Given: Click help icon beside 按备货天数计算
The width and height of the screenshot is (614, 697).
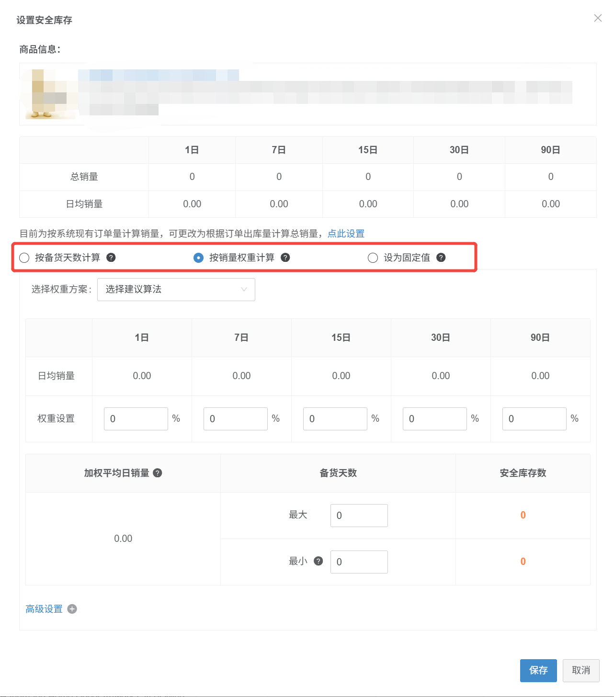Looking at the screenshot, I should pos(111,258).
